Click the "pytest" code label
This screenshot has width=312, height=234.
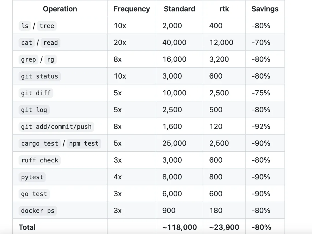(32, 177)
